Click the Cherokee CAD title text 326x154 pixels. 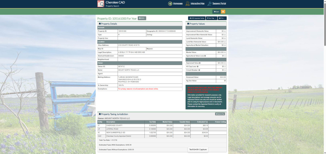click(115, 3)
